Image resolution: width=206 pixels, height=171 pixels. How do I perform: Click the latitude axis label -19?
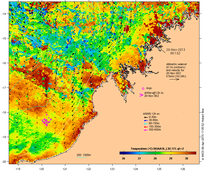[4, 137]
